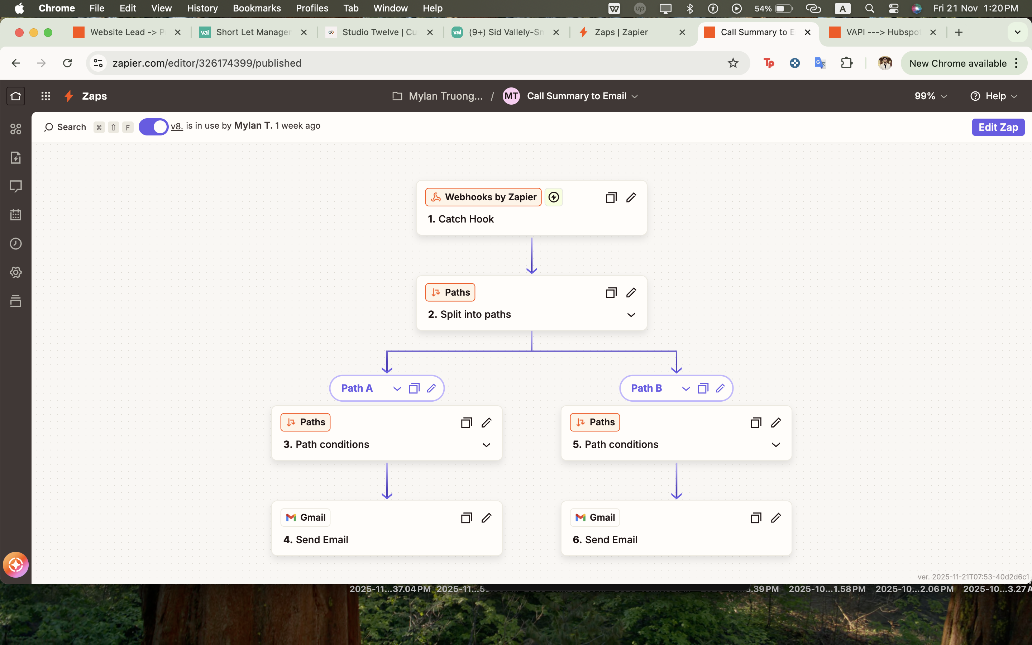
Task: Toggle the v8 version switch off
Action: coord(153,126)
